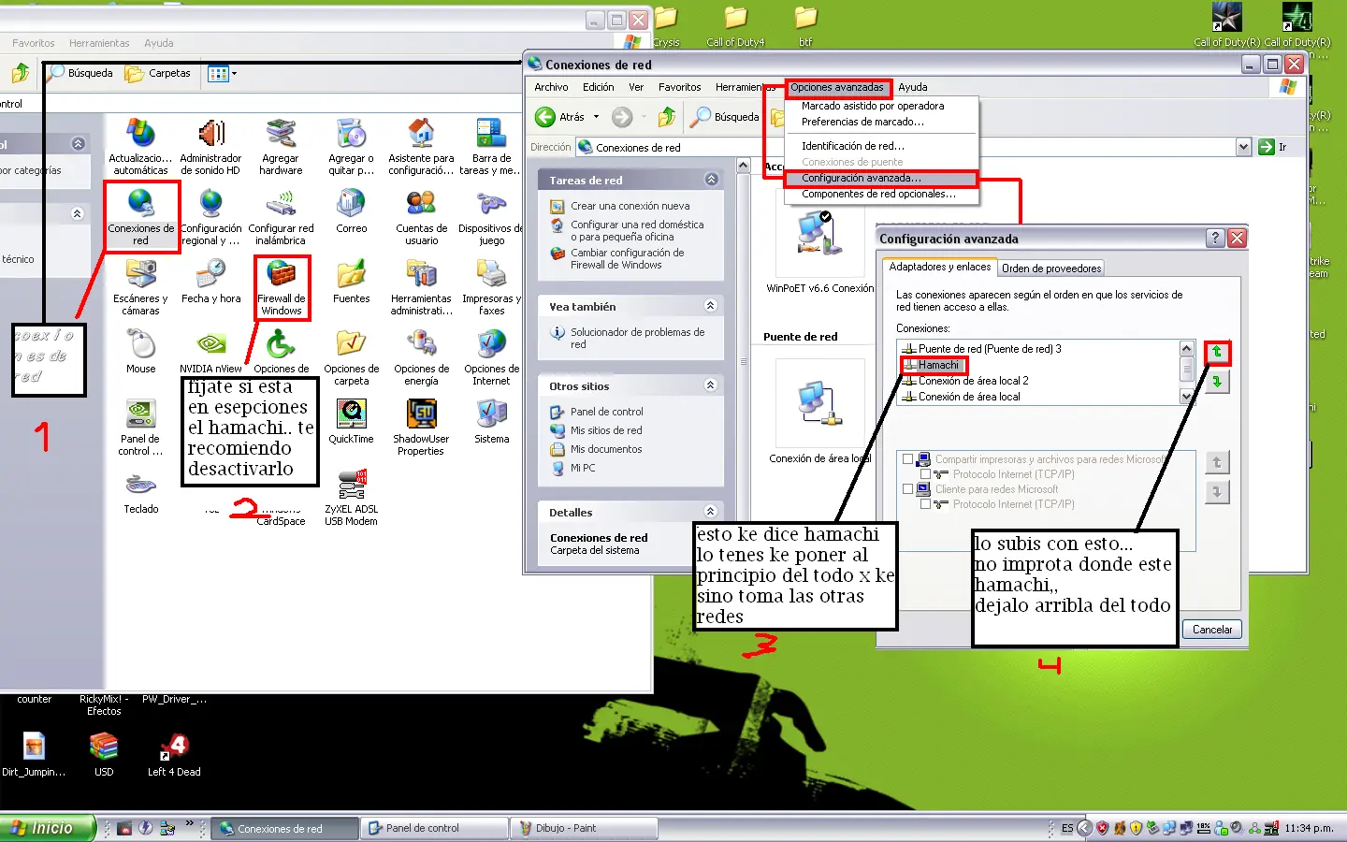Image resolution: width=1347 pixels, height=842 pixels.
Task: Open Asistente para configuración de red
Action: (421, 146)
